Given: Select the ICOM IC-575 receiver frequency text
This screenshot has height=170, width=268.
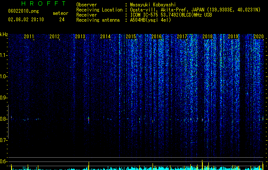Looking at the screenshot, I should (x=171, y=15).
